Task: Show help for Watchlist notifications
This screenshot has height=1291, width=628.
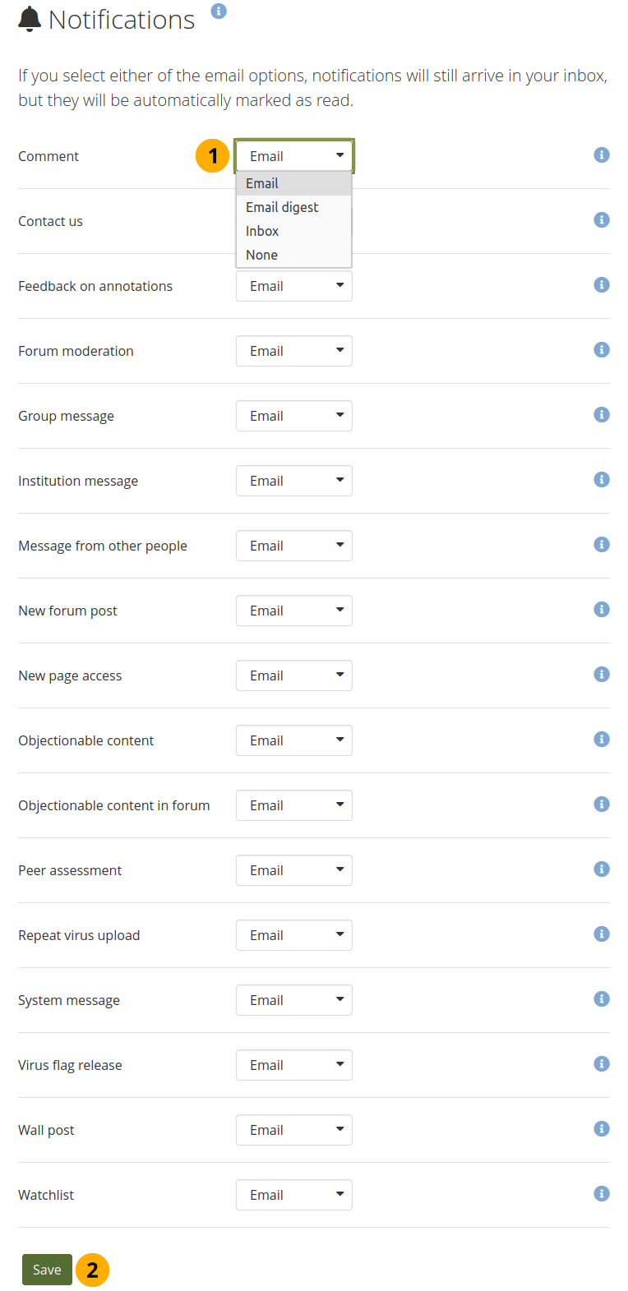Action: pyautogui.click(x=602, y=1194)
